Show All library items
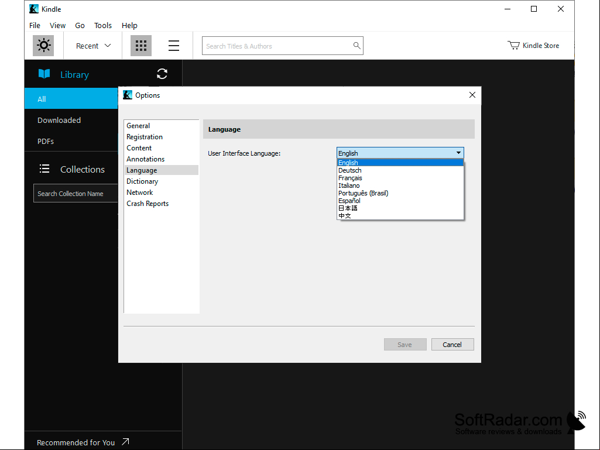 pyautogui.click(x=71, y=99)
